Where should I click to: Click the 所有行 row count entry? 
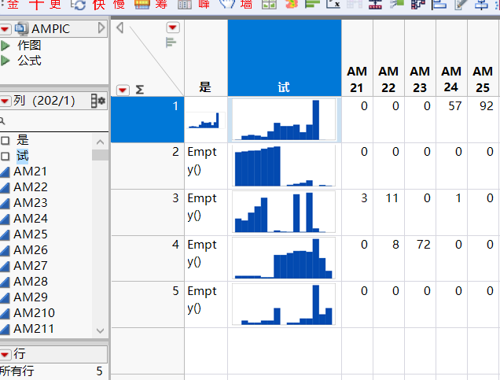[x=51, y=371]
